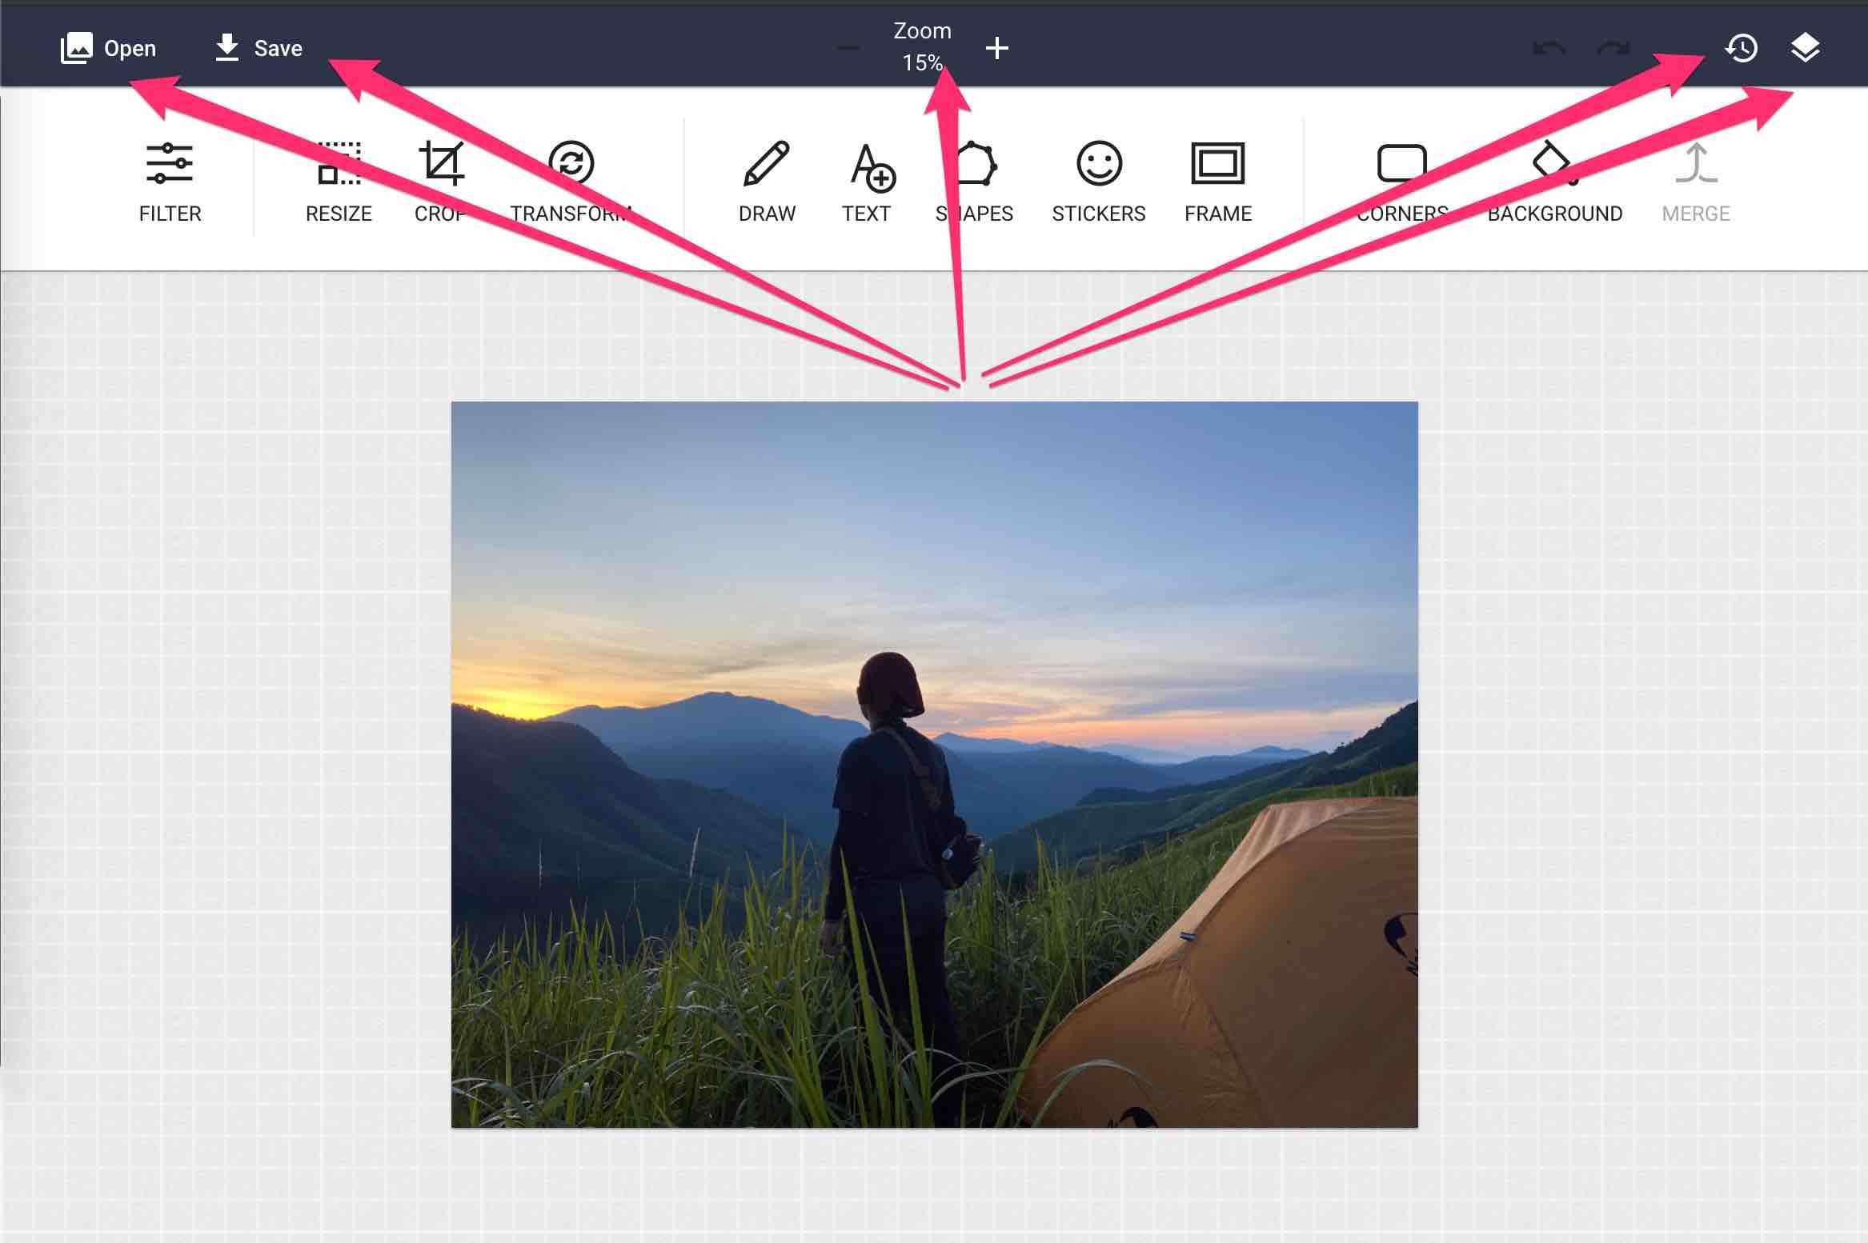Click the Save download button
This screenshot has width=1868, height=1243.
(x=259, y=48)
